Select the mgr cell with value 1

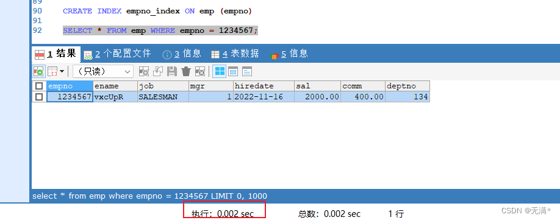(211, 97)
